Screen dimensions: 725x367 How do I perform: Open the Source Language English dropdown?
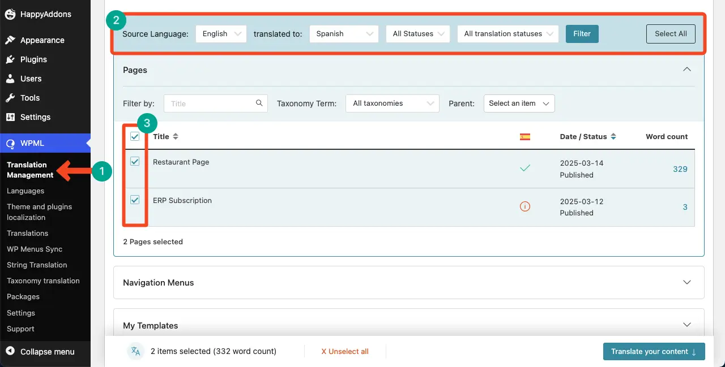point(221,33)
